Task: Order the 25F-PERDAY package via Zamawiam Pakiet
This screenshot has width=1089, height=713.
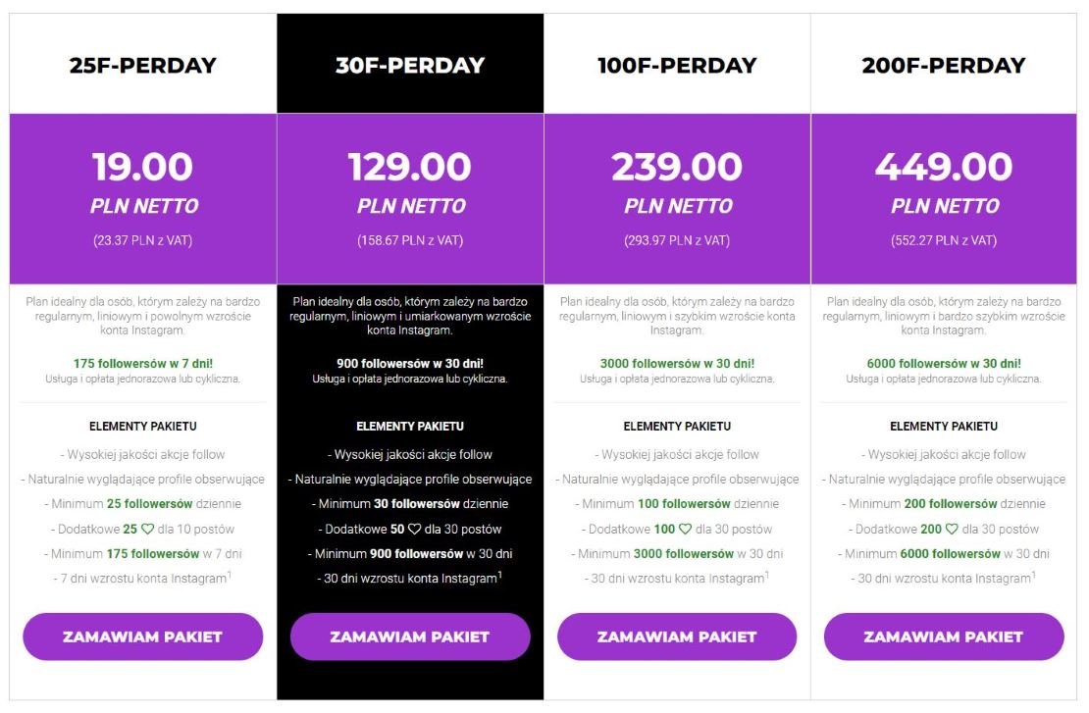Action: [x=143, y=637]
